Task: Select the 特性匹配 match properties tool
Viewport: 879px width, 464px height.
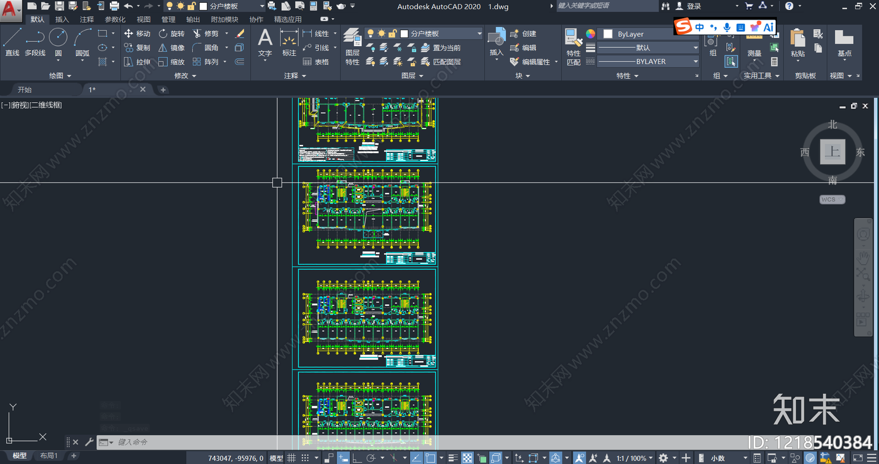Action: [x=573, y=47]
